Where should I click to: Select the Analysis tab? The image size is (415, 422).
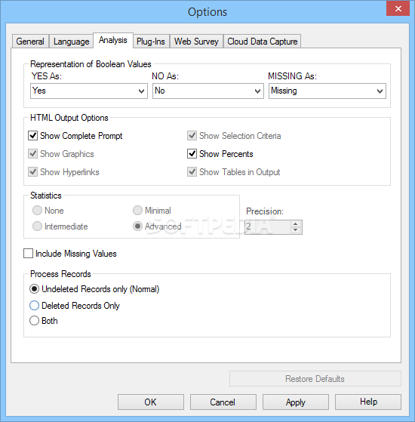pos(113,40)
